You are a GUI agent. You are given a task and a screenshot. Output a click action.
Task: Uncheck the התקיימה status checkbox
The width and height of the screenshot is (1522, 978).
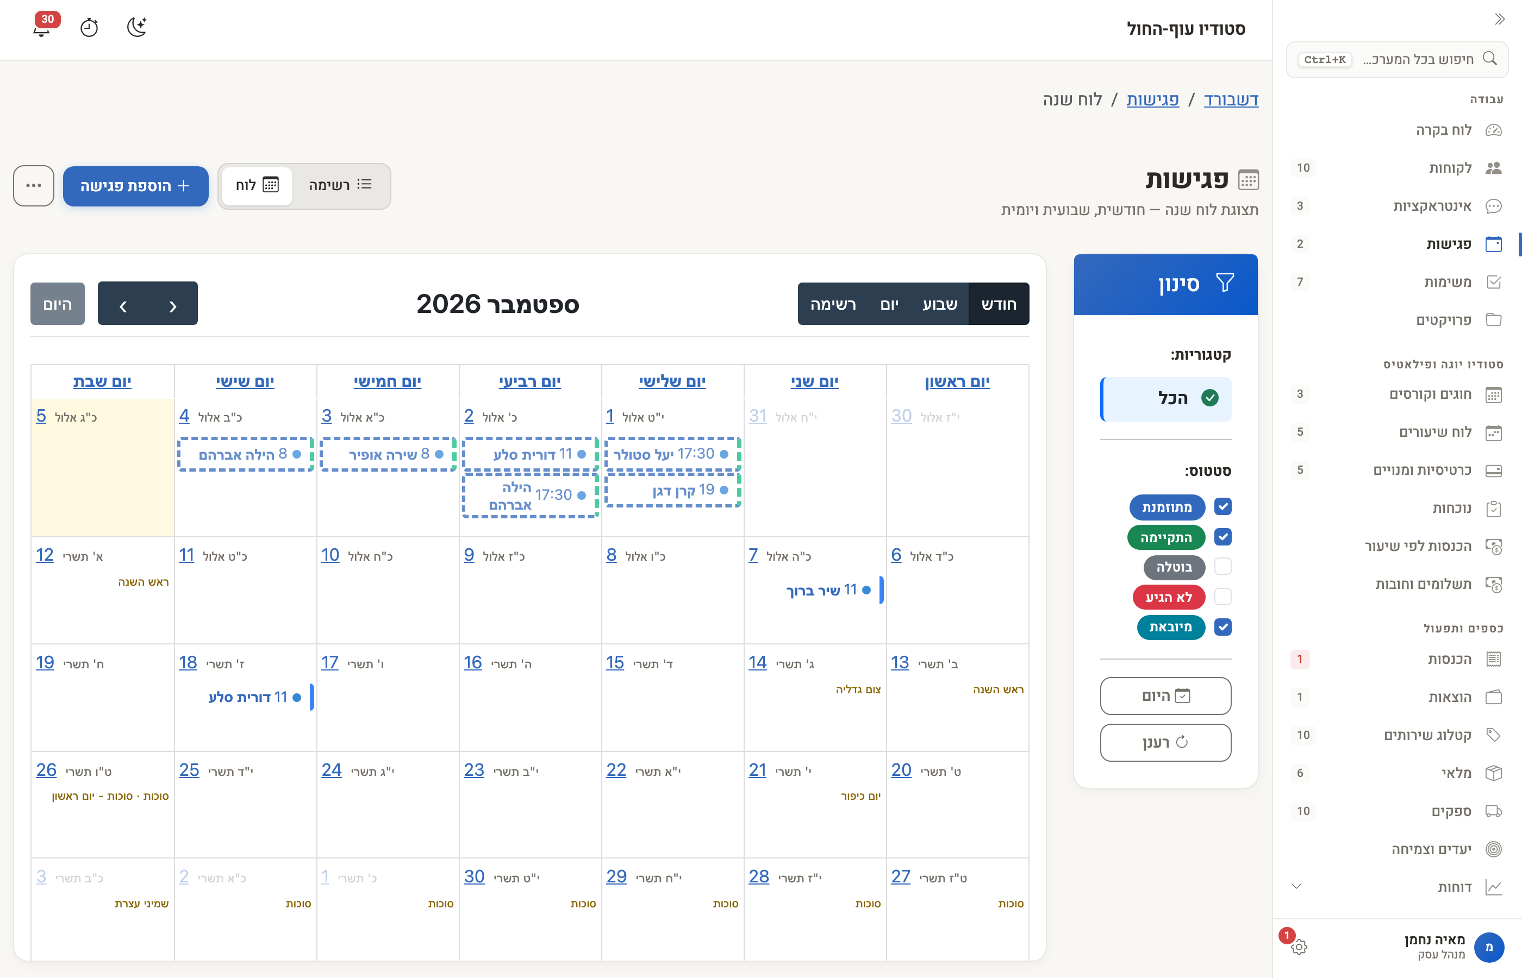click(1223, 537)
